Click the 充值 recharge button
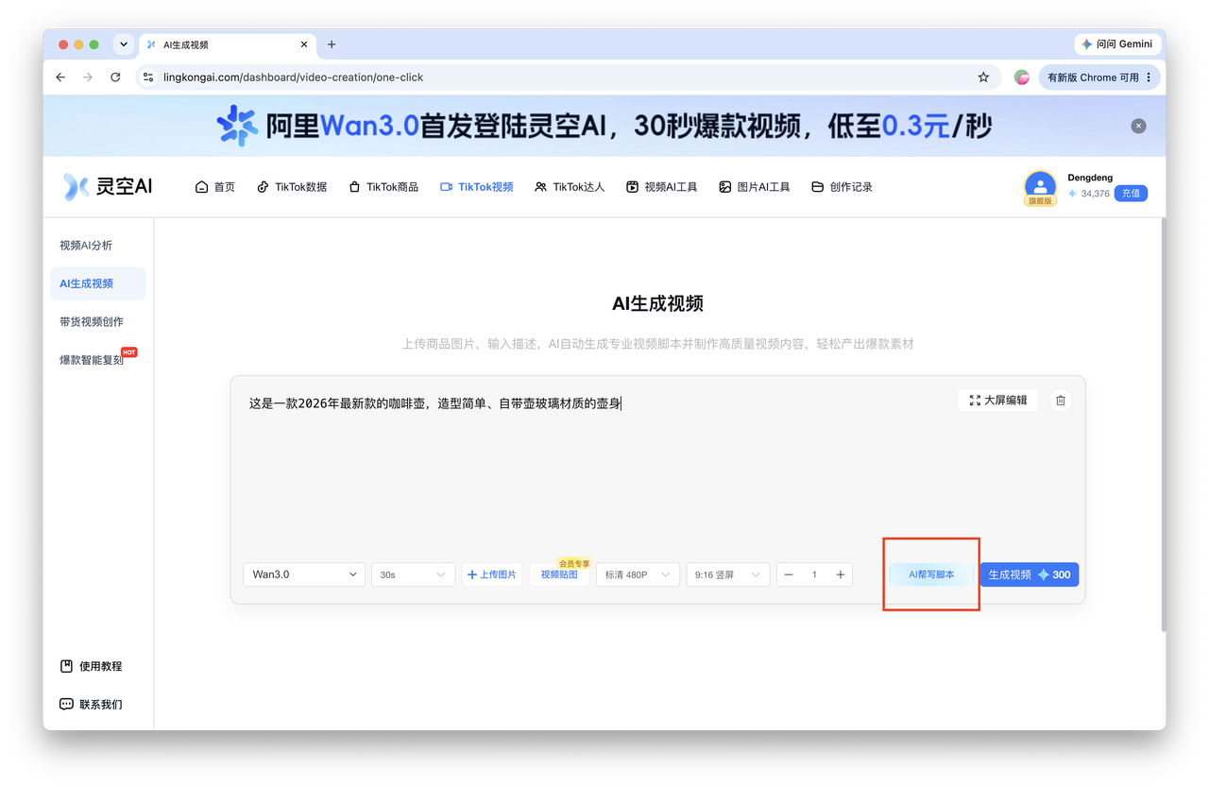The width and height of the screenshot is (1209, 787). pos(1131,194)
